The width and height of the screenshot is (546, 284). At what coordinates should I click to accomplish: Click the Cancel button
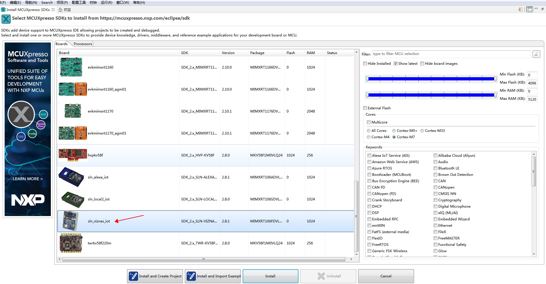point(386,276)
